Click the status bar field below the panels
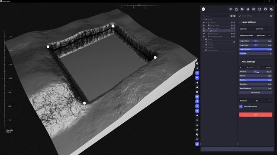 (237, 149)
